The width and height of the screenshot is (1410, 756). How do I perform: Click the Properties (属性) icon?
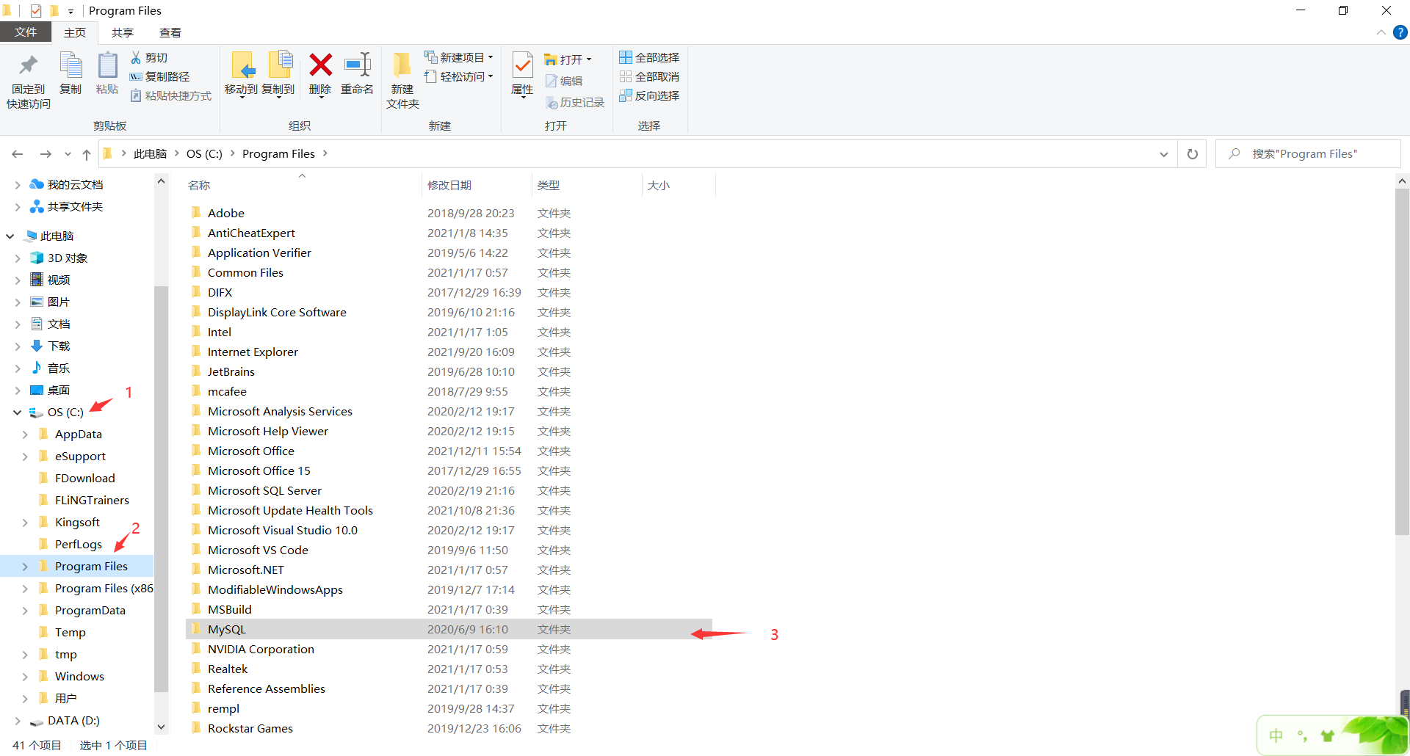coord(522,66)
